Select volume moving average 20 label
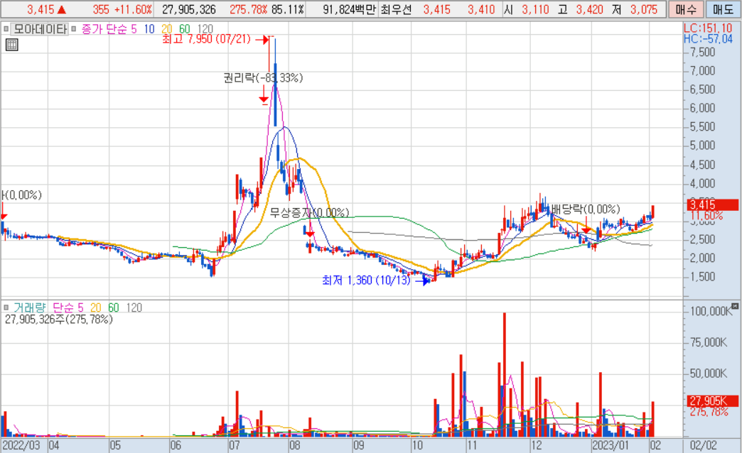Screen dimensions: 742x453 tap(95, 308)
